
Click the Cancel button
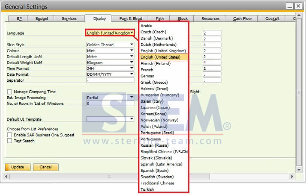pyautogui.click(x=45, y=167)
